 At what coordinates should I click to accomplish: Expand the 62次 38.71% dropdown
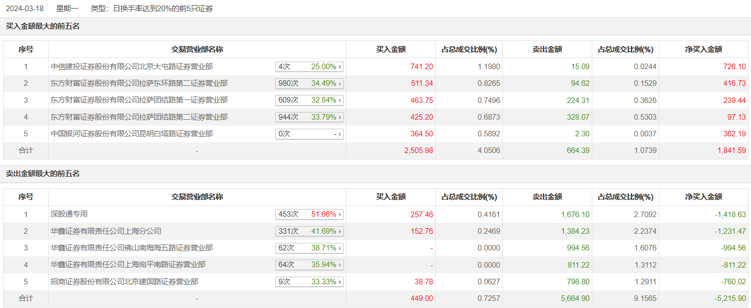point(309,248)
